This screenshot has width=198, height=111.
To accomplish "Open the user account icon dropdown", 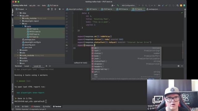I will pyautogui.click(x=113, y=6).
